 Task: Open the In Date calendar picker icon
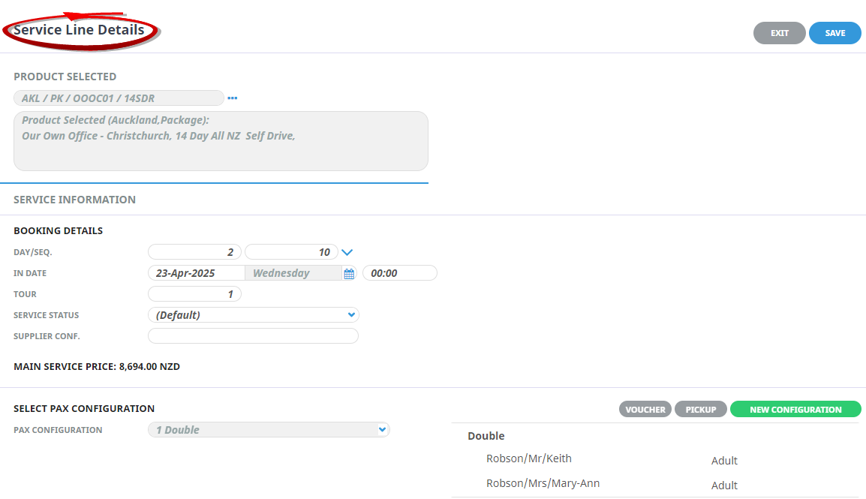click(349, 274)
